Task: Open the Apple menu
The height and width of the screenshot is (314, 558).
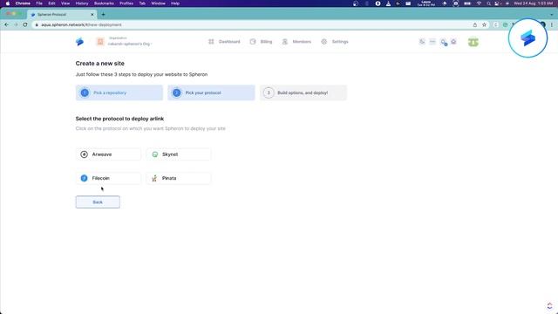Action: (8, 3)
